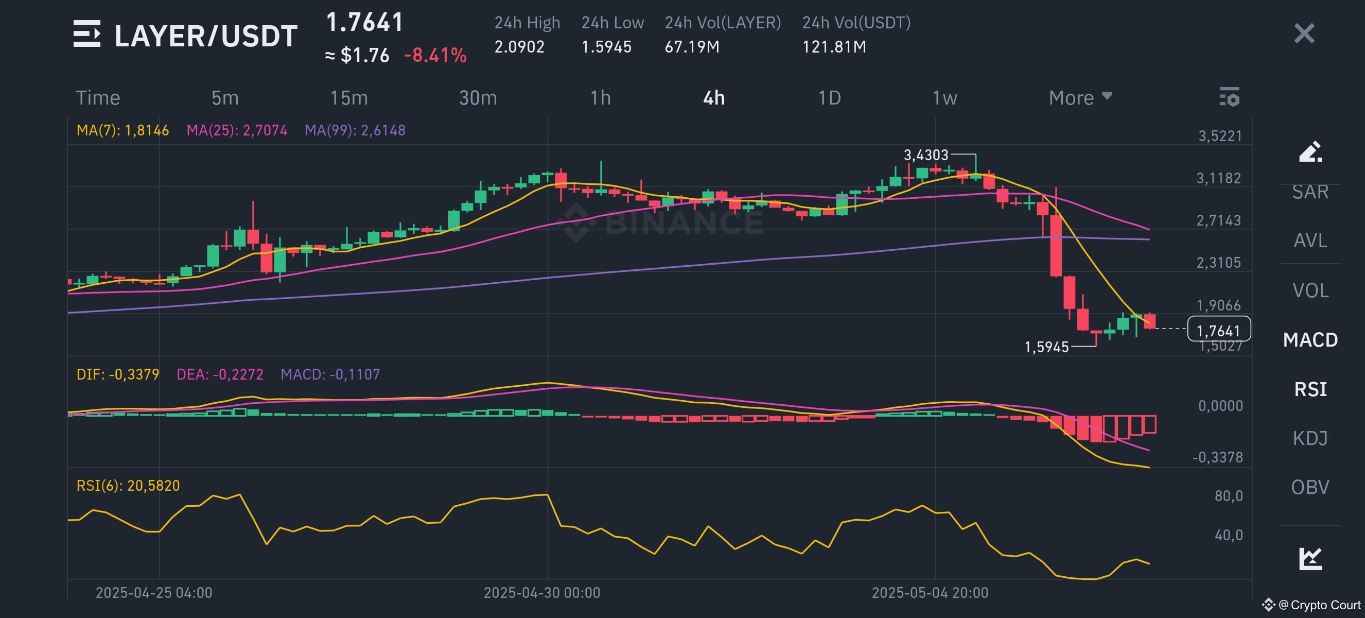Expand the More timeframes dropdown
Viewport: 1365px width, 618px height.
pyautogui.click(x=1080, y=98)
